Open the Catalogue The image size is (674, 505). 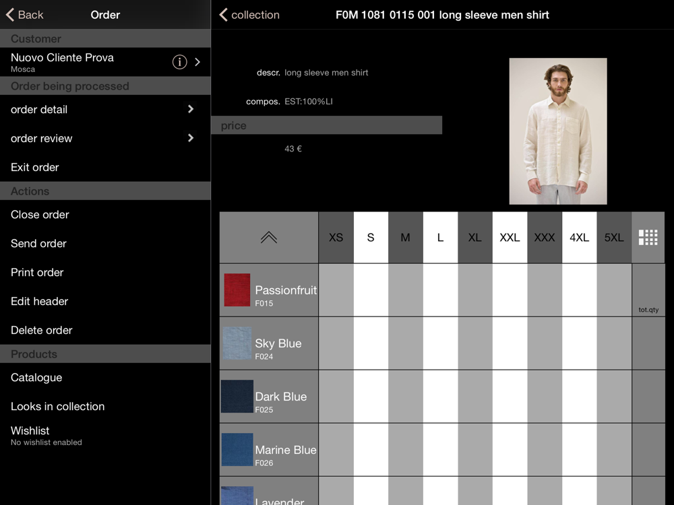pyautogui.click(x=105, y=378)
